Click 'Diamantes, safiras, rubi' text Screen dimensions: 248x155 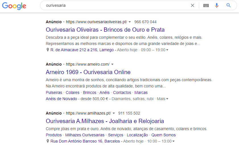click(x=133, y=99)
